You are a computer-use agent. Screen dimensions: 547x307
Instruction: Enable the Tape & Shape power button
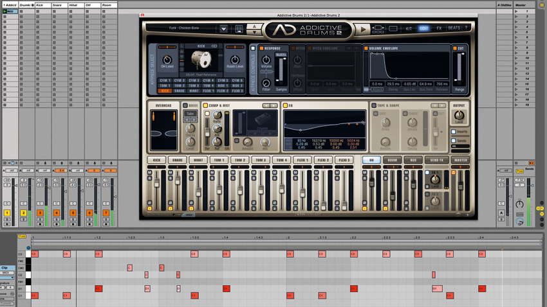tap(374, 105)
